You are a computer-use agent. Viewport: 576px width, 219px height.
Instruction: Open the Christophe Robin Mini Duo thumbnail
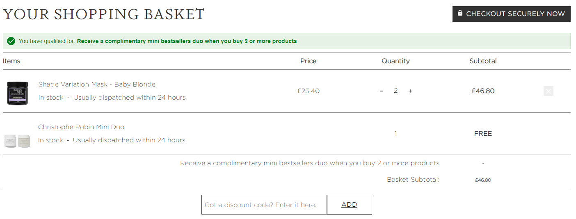click(x=17, y=141)
